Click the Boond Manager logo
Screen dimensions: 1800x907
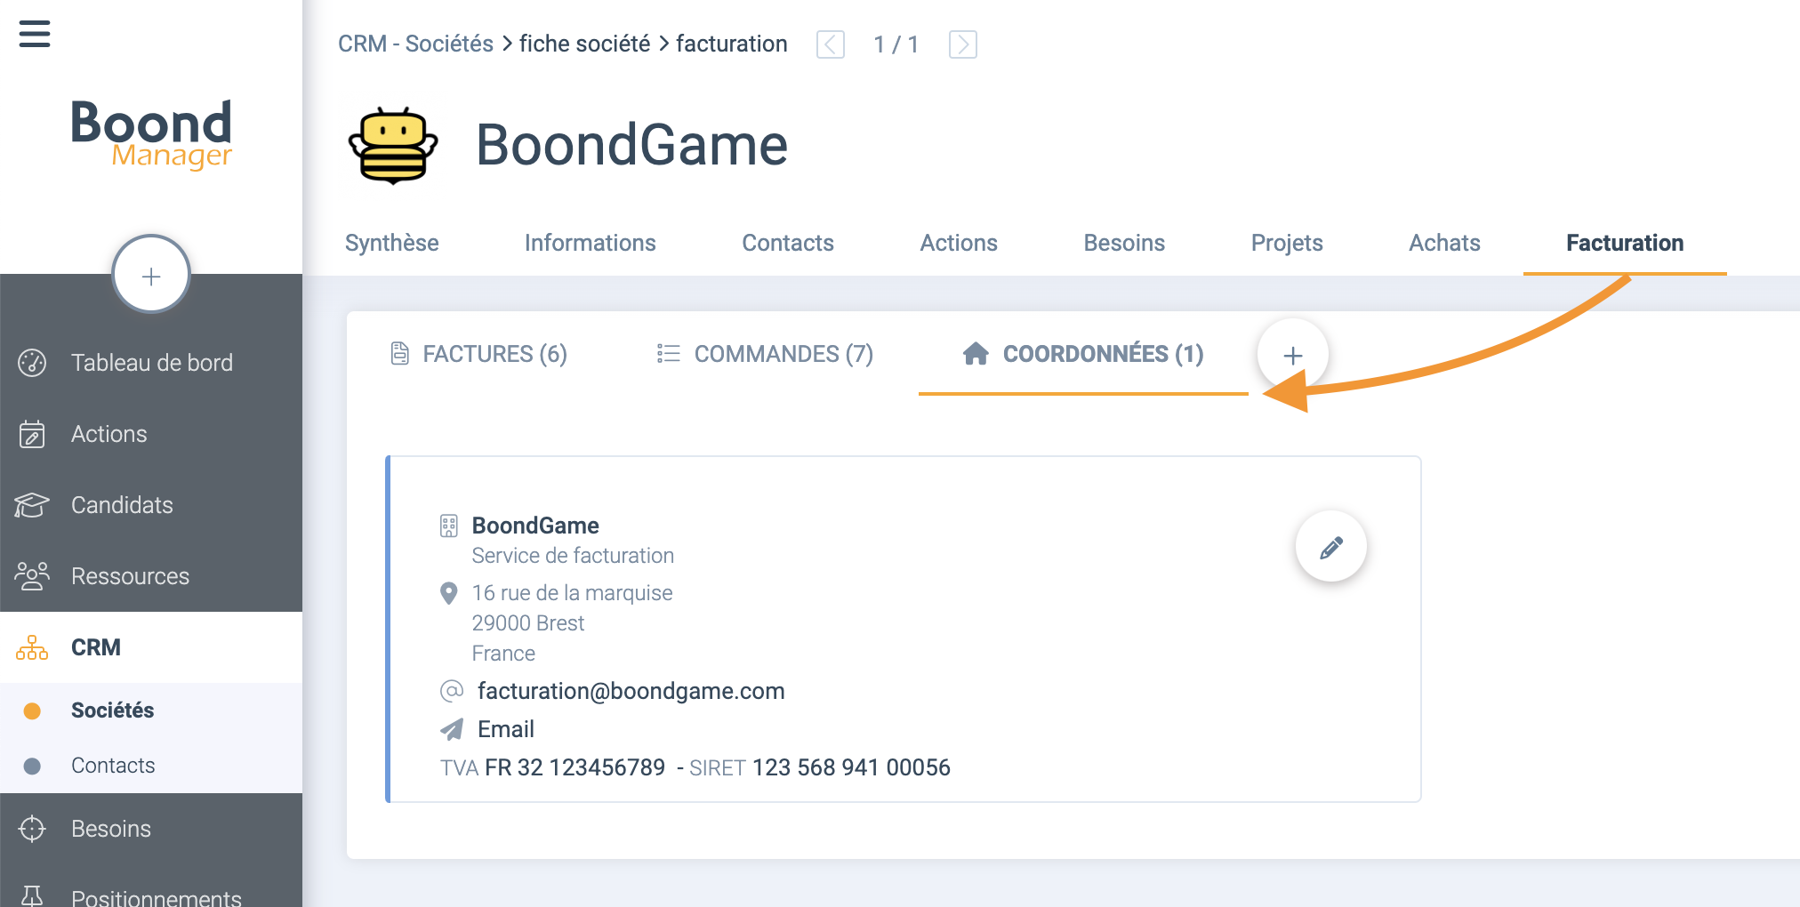[151, 134]
